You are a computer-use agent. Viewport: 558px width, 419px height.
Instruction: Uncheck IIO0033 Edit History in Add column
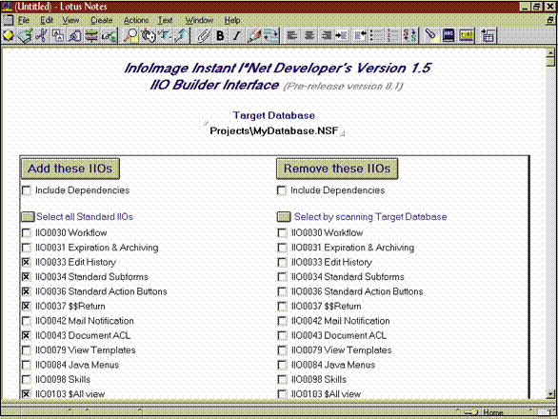(x=26, y=263)
